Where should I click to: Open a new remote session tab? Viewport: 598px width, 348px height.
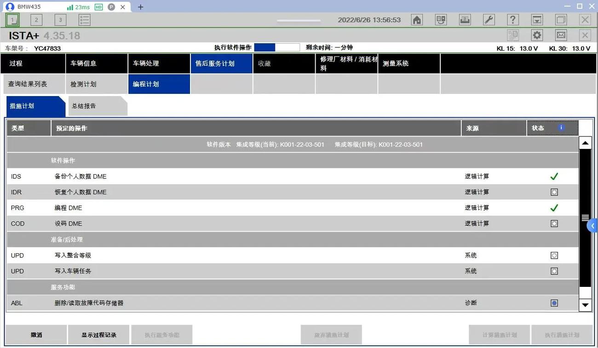(141, 7)
